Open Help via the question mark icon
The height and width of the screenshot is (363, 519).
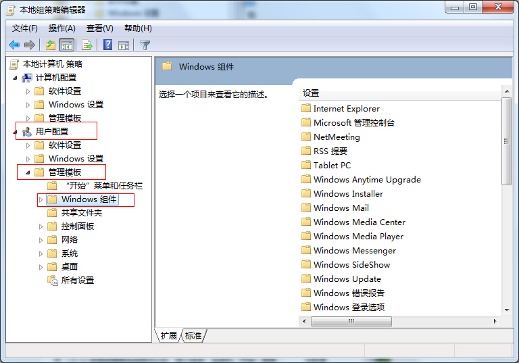107,45
